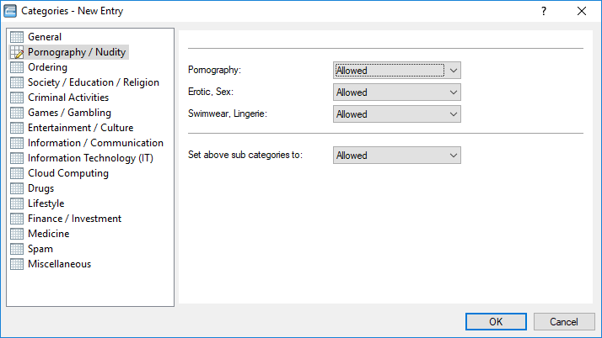This screenshot has width=602, height=338.
Task: Expand the Swimwear, Lingerie dropdown
Action: click(396, 114)
